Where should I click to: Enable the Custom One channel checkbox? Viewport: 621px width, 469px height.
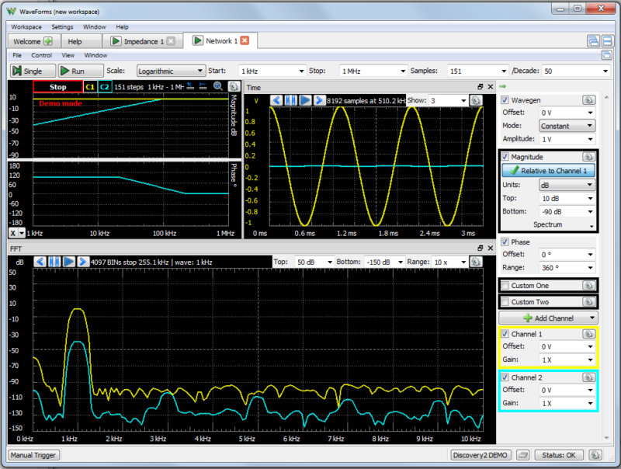(505, 285)
